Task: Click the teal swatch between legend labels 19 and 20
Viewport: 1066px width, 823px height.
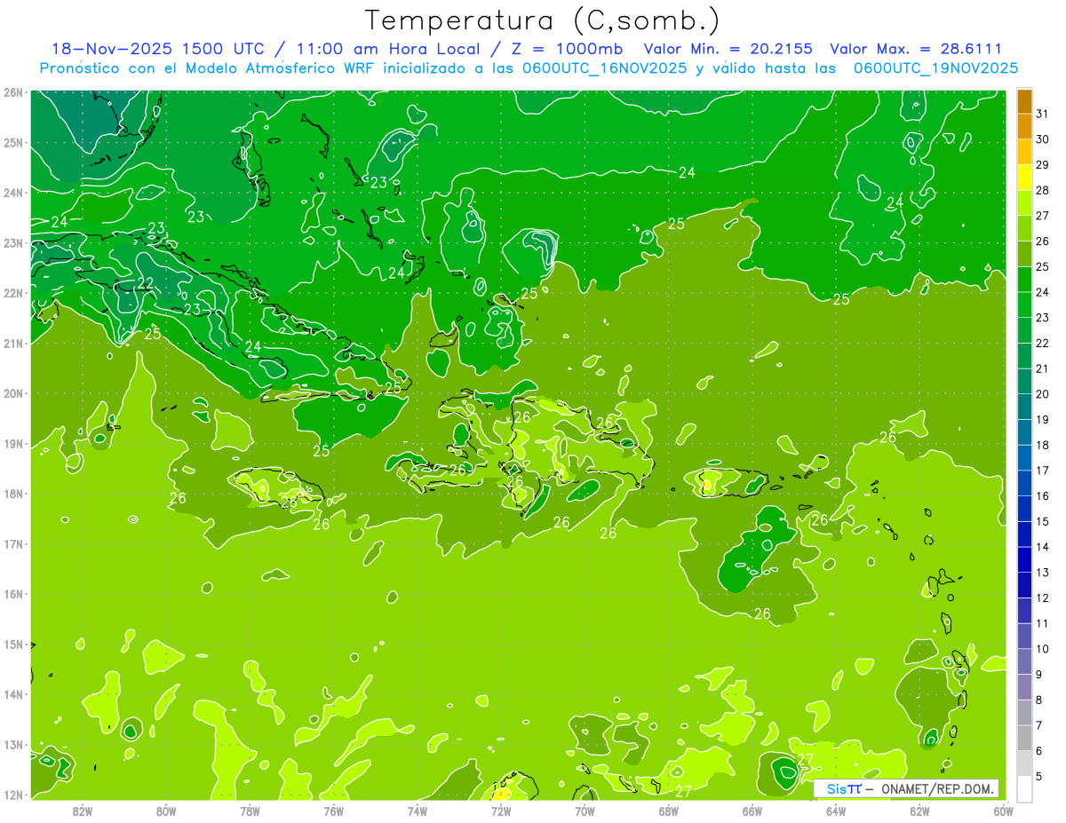Action: [1024, 407]
